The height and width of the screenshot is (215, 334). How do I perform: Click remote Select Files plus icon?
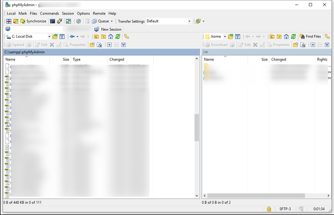313,45
